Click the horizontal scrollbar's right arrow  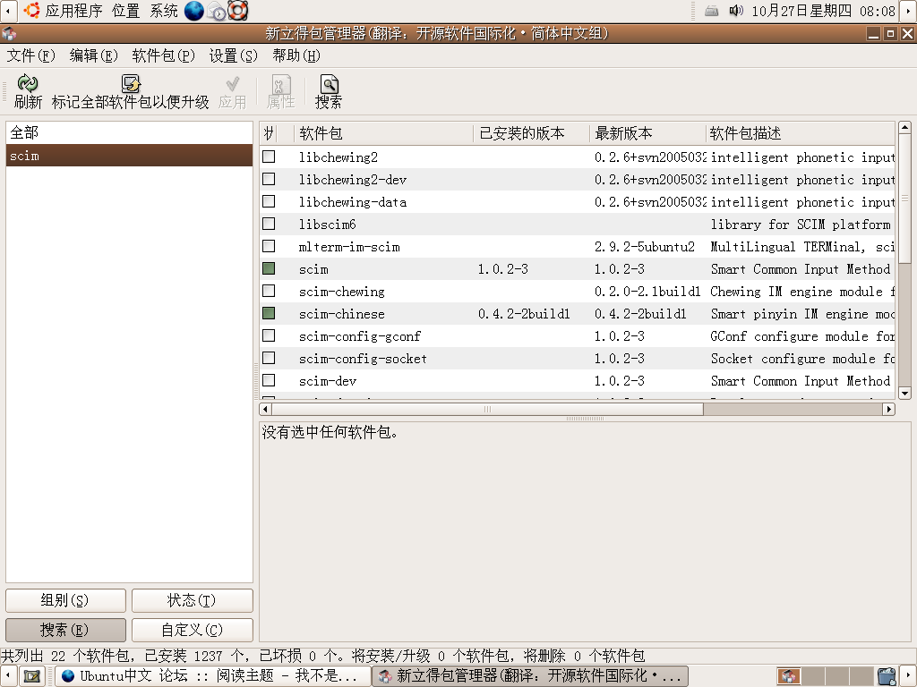click(x=889, y=409)
